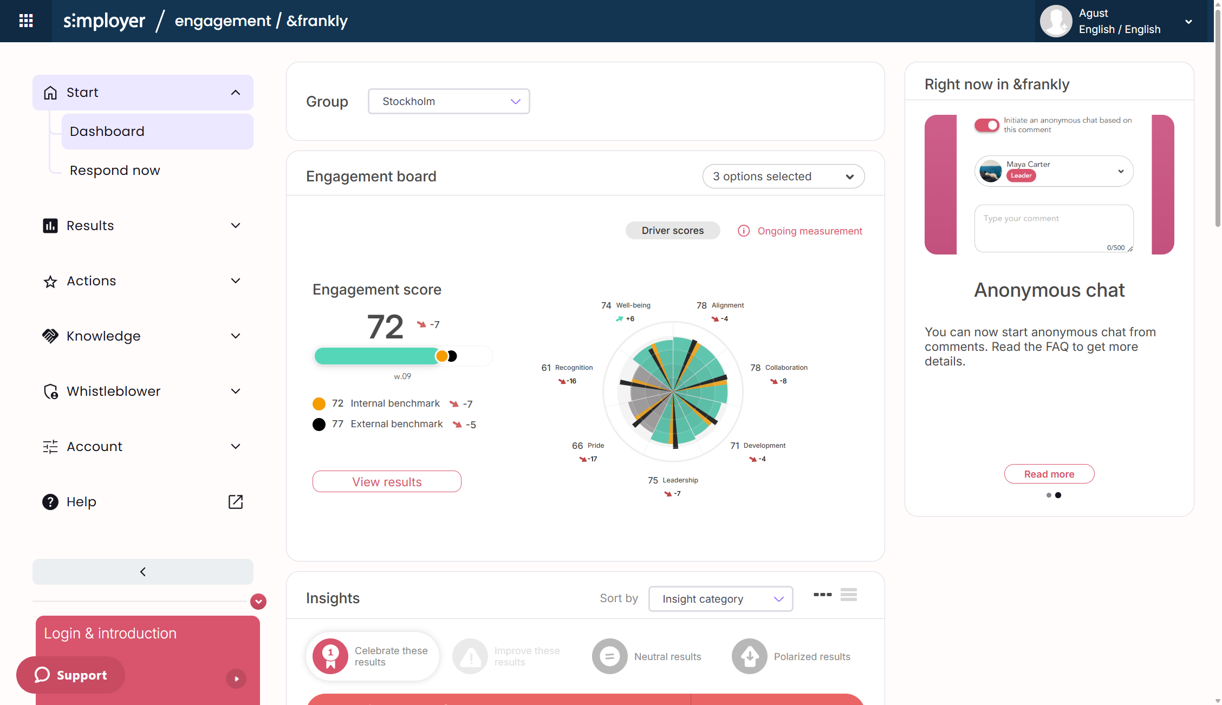Viewport: 1222px width, 705px height.
Task: Click the 75 Leadership driver label
Action: (673, 480)
